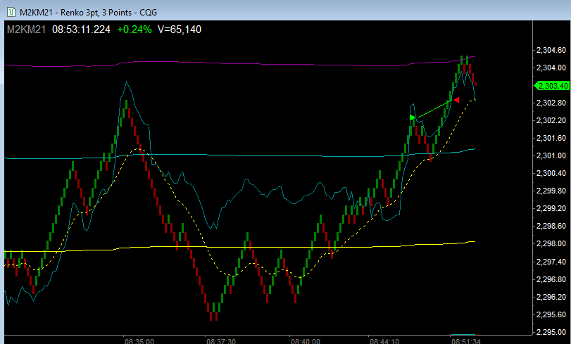Click the 08:35:00 time axis label

click(139, 341)
